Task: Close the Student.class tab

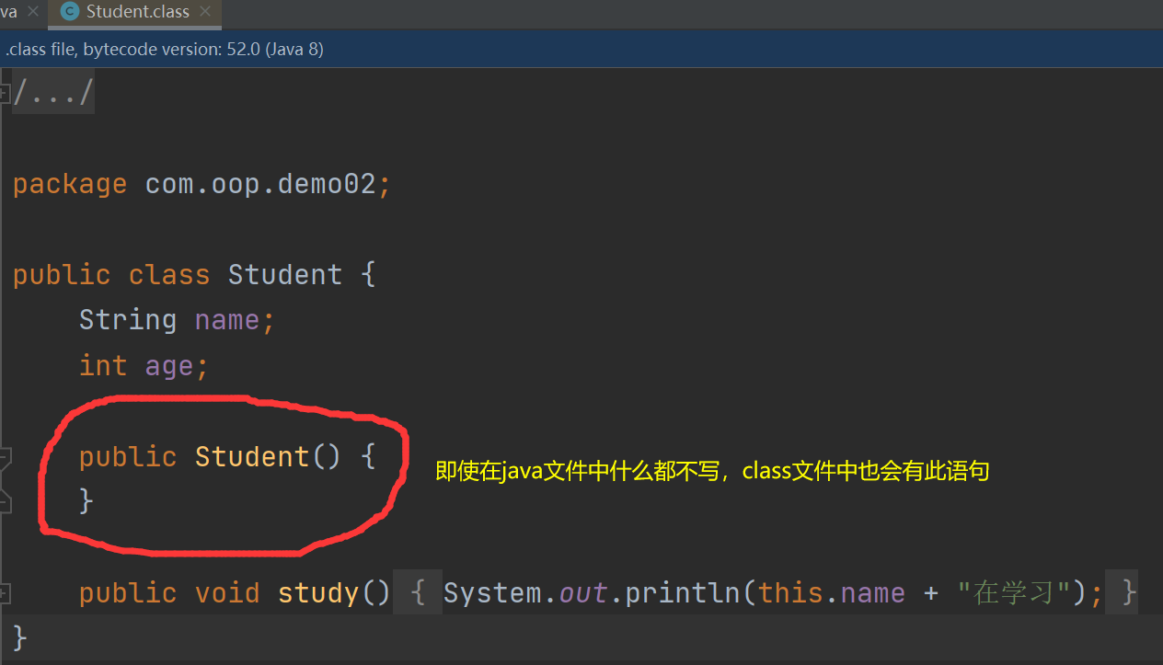Action: click(205, 12)
